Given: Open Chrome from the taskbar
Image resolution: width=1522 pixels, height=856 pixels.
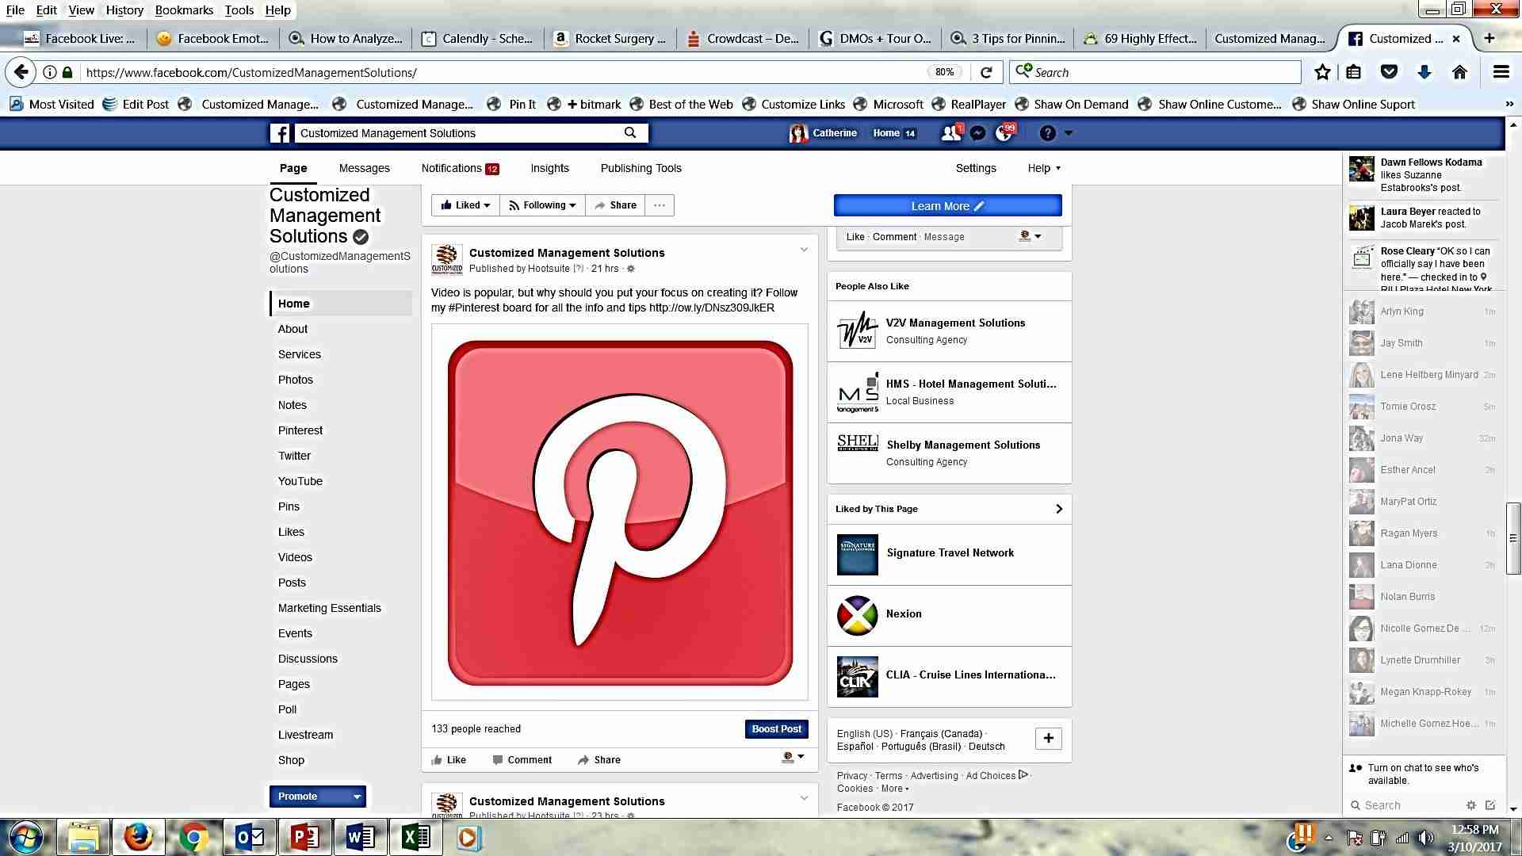Looking at the screenshot, I should point(193,838).
